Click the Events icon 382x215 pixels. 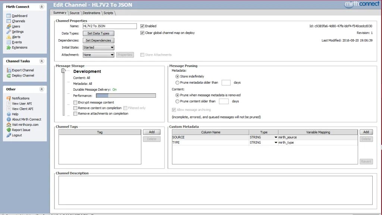click(9, 42)
